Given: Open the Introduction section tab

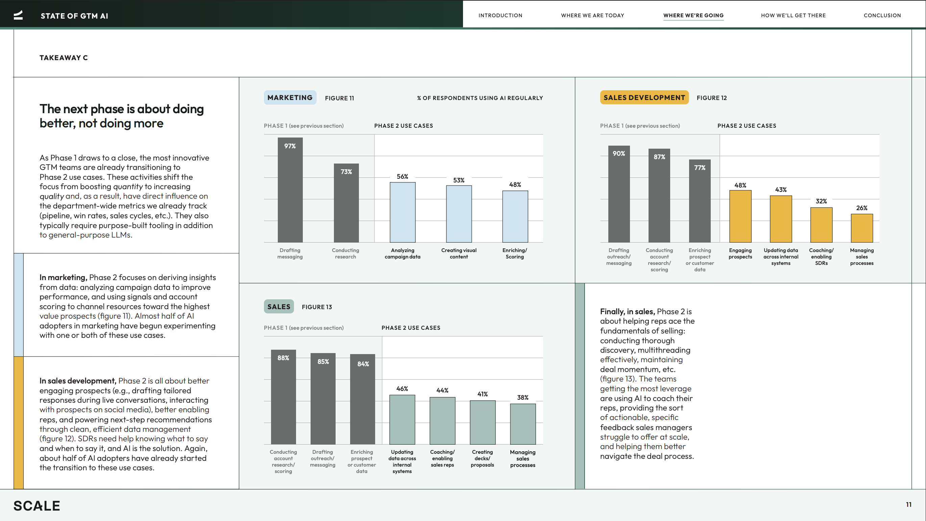Looking at the screenshot, I should tap(500, 16).
